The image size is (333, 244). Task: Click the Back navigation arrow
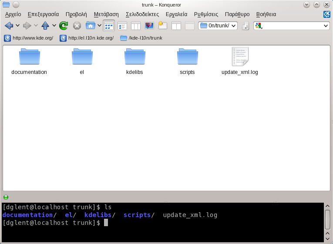(x=9, y=26)
